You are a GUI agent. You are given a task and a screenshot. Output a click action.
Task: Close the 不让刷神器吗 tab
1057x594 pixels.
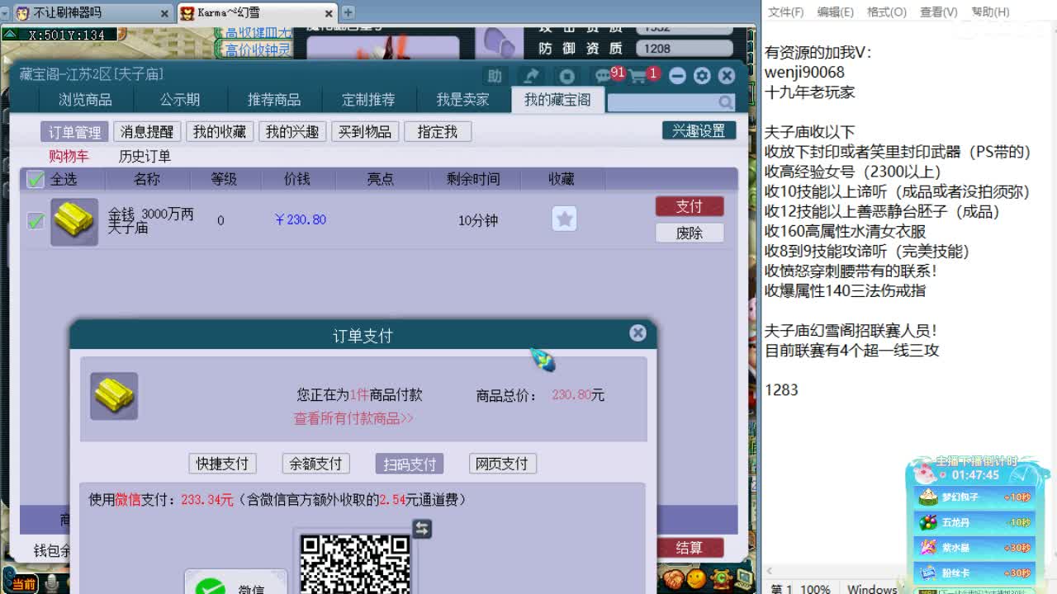[164, 13]
